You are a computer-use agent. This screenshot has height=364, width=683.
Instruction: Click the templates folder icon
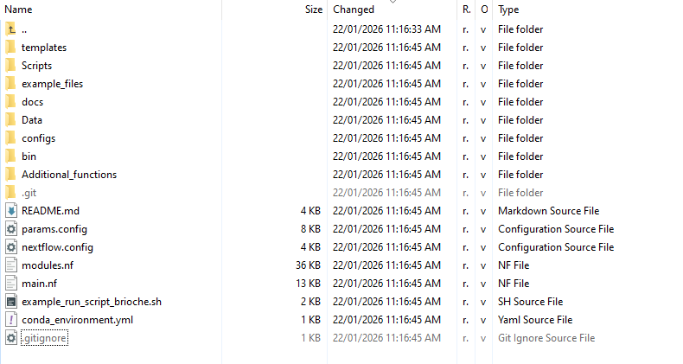10,48
